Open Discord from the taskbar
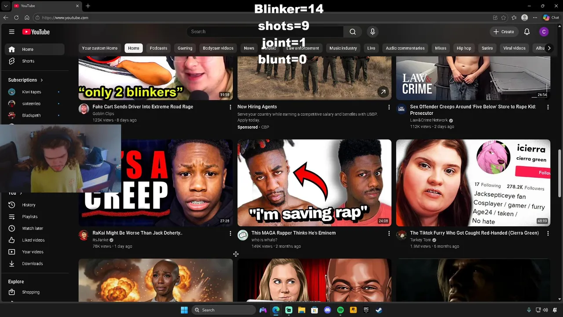Screen dimensions: 563x317 click(327, 310)
